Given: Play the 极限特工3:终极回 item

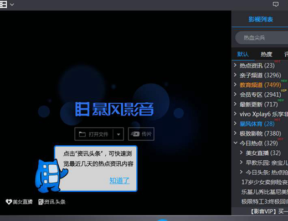Looking at the screenshot, I should 265,202.
